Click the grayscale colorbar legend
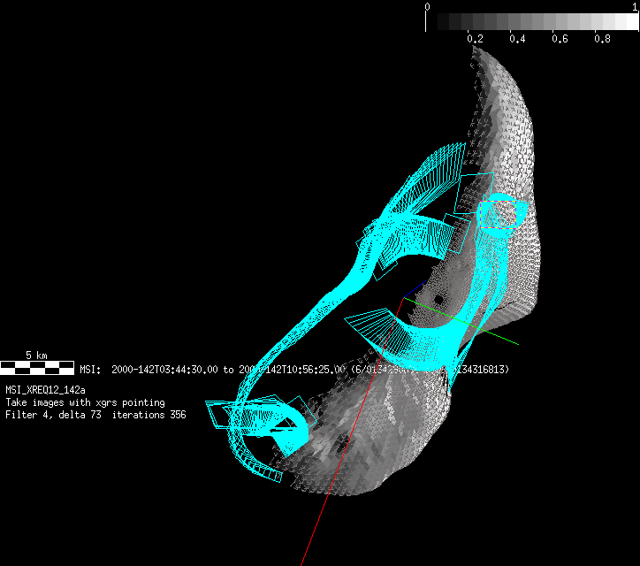Image resolution: width=640 pixels, height=566 pixels. [532, 21]
